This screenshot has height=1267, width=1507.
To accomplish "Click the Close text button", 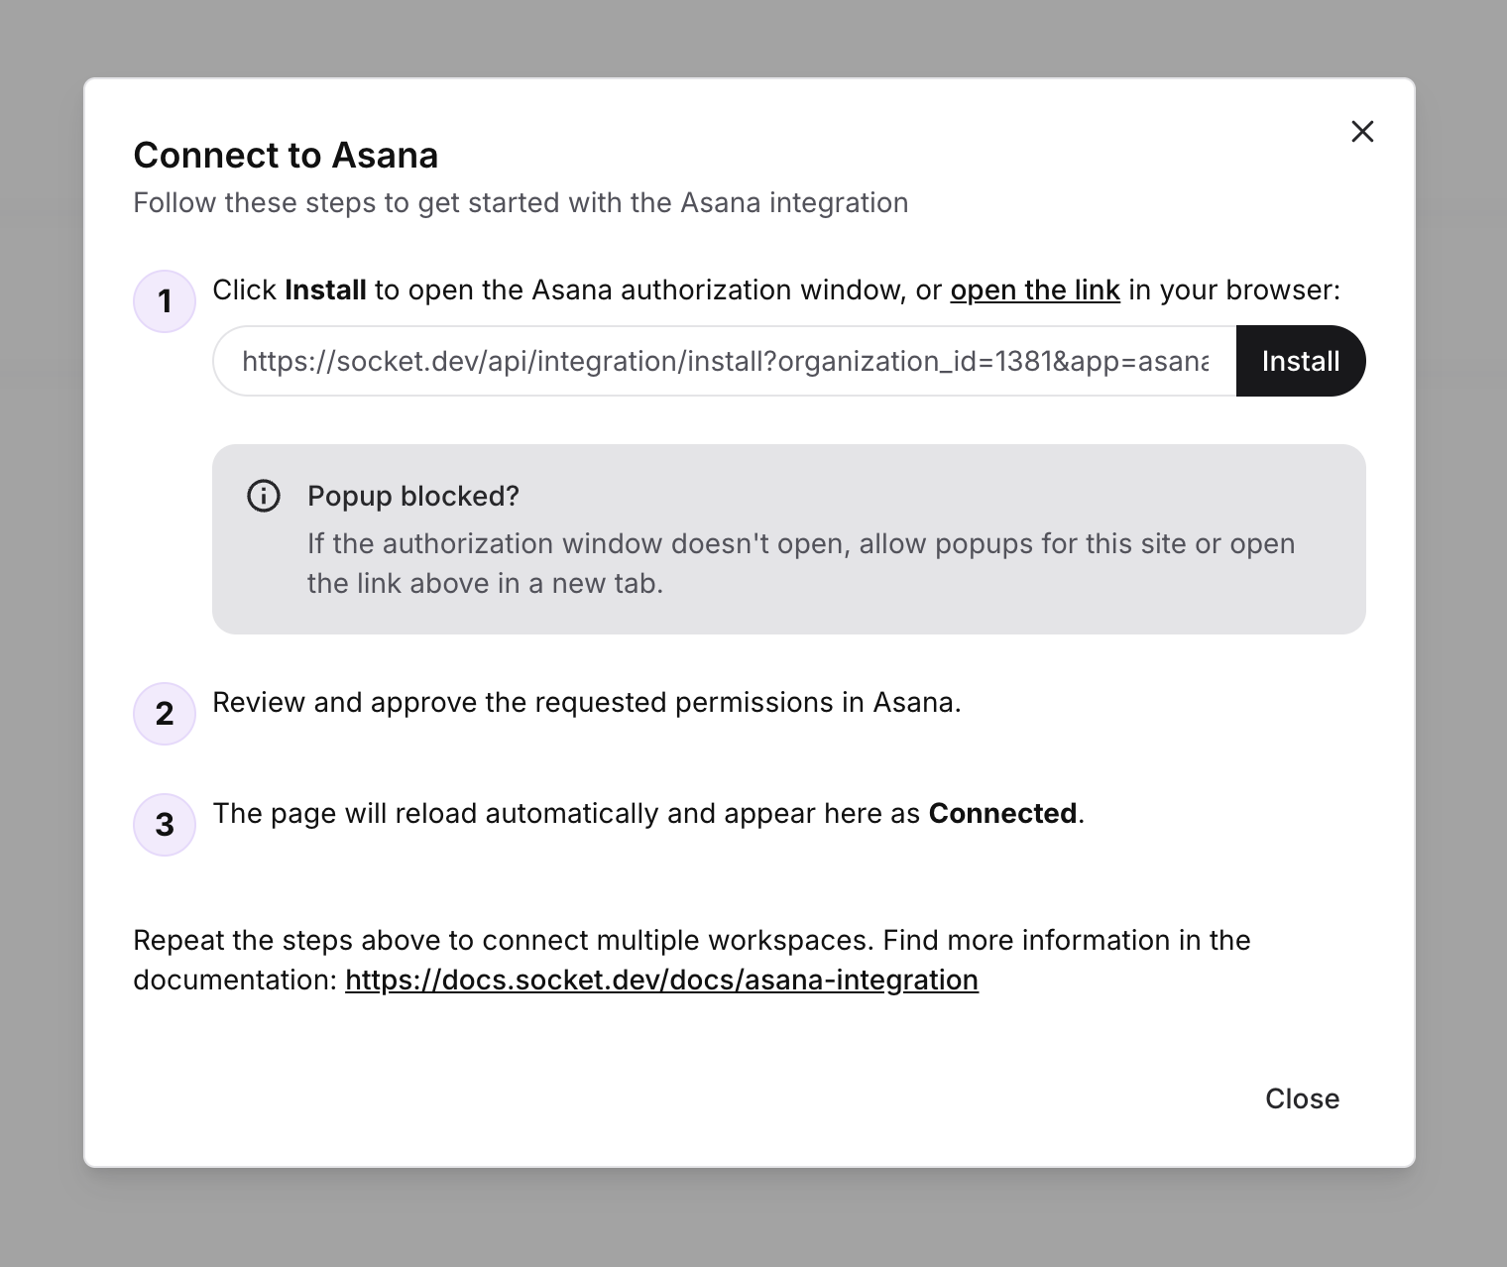I will (1302, 1098).
